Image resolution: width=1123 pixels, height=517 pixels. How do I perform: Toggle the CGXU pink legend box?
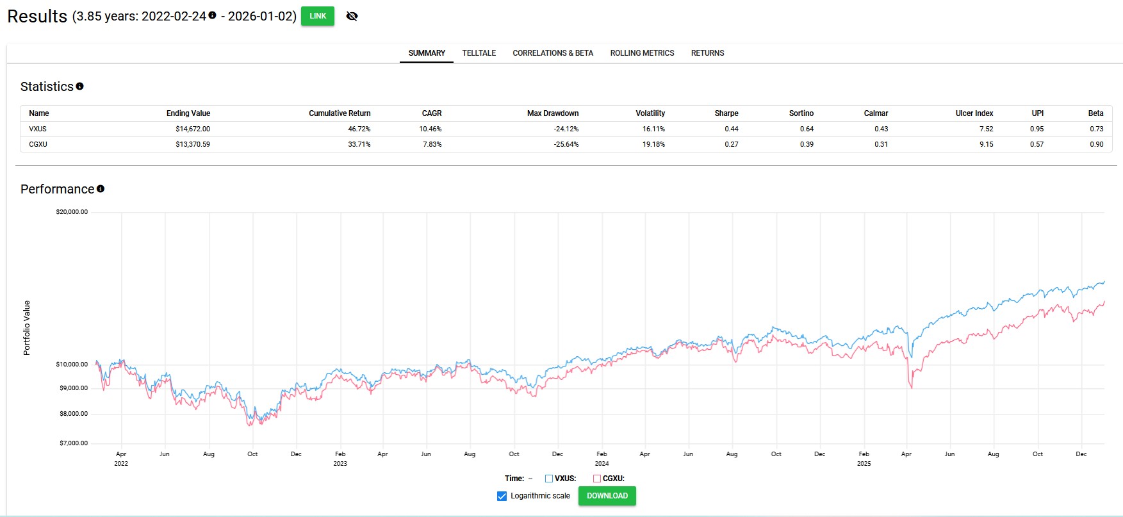(x=597, y=479)
